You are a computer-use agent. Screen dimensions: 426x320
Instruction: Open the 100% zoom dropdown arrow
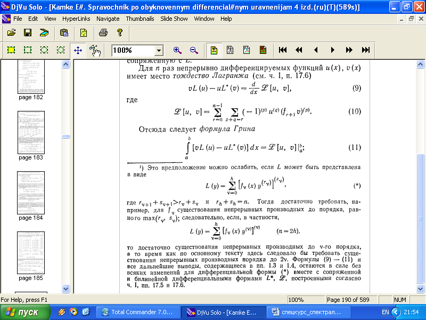pyautogui.click(x=159, y=51)
